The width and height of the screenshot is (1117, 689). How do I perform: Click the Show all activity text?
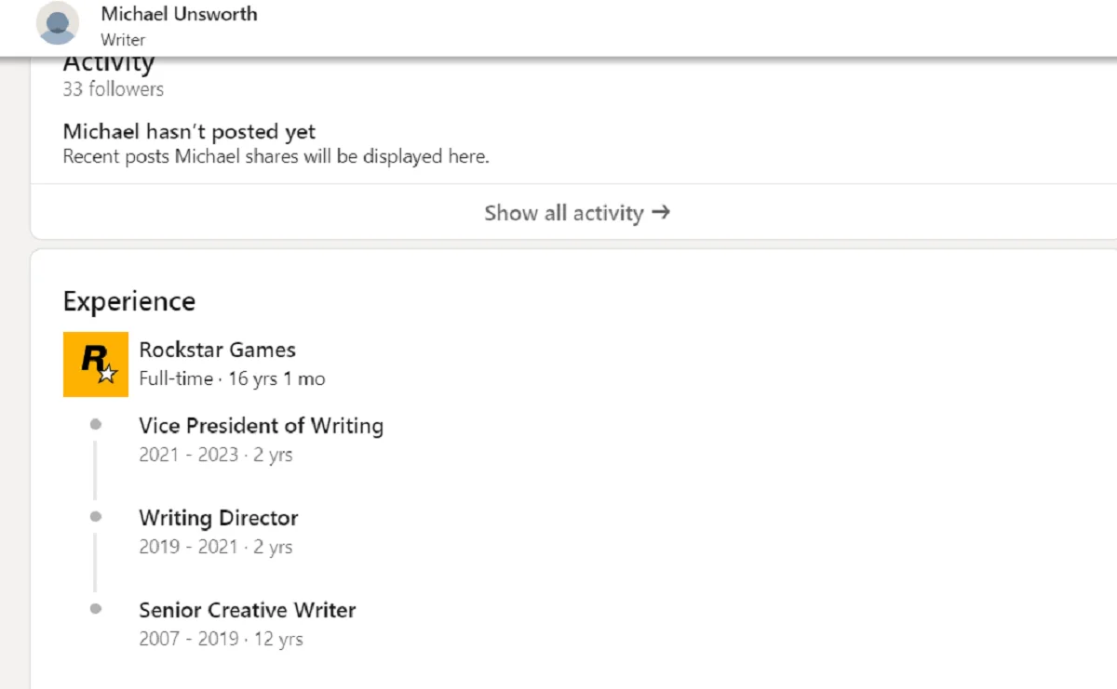[563, 213]
